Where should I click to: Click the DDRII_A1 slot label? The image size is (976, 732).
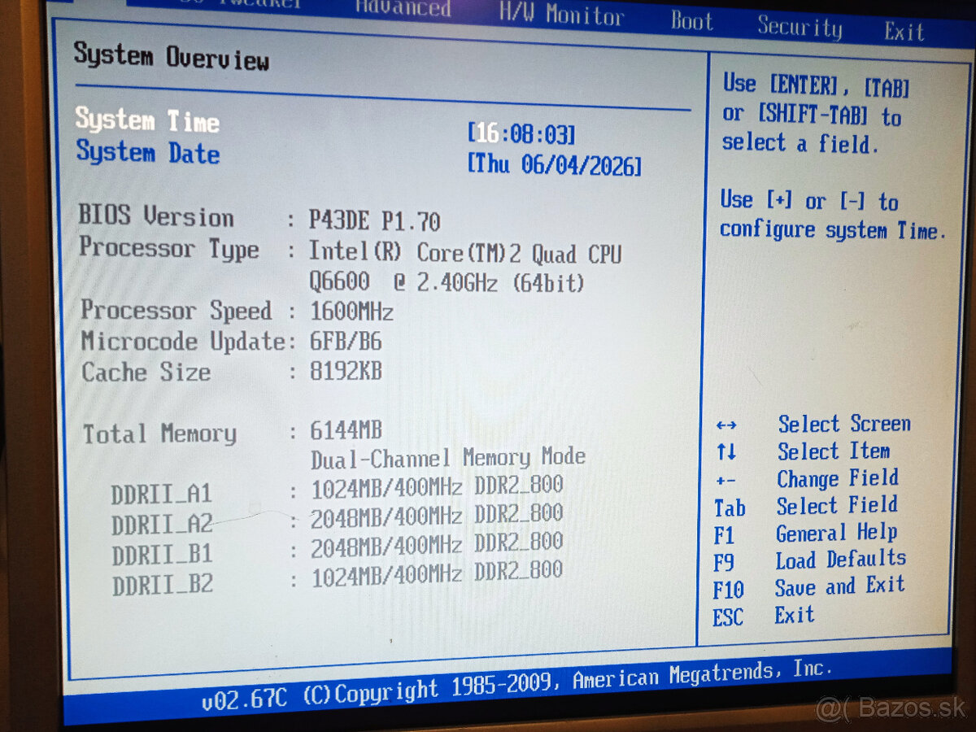(x=162, y=494)
